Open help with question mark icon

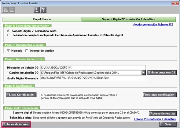(x=43, y=10)
